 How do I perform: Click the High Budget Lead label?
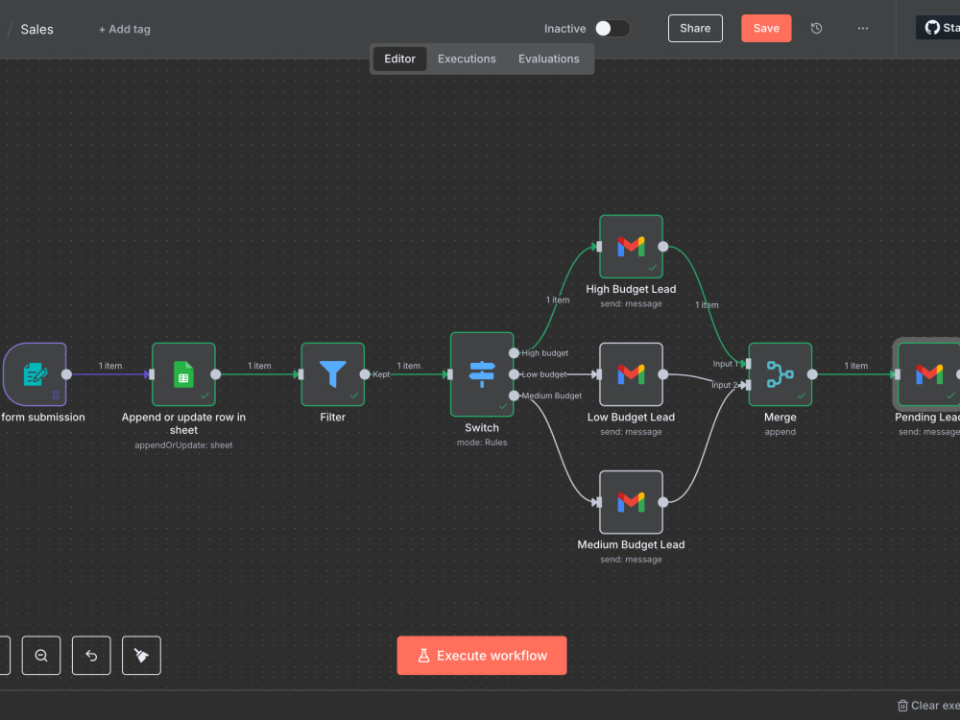point(631,289)
